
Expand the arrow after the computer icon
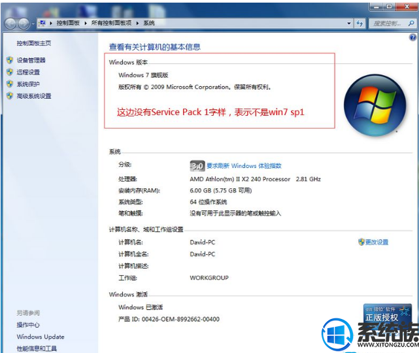pos(51,24)
